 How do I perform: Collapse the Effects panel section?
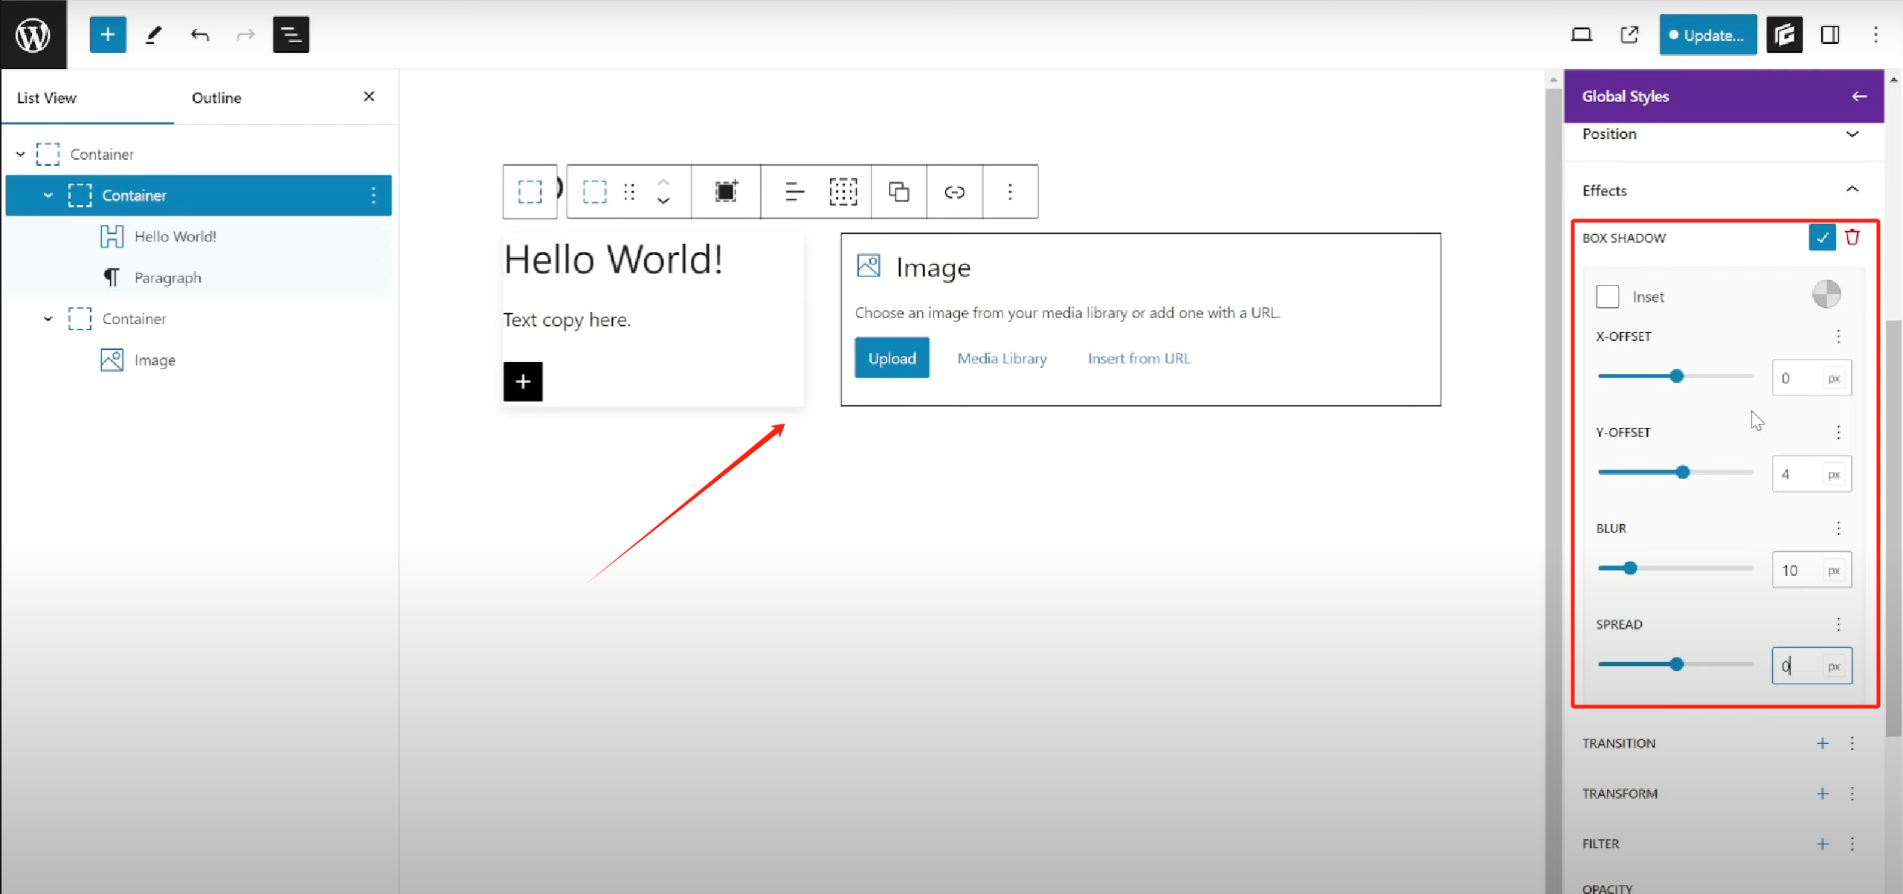coord(1852,190)
